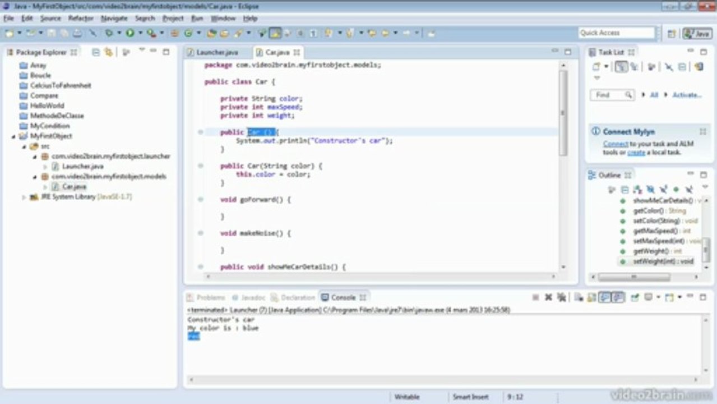Select Car.java in Package Explorer
Viewport: 717px width, 404px height.
pyautogui.click(x=74, y=186)
